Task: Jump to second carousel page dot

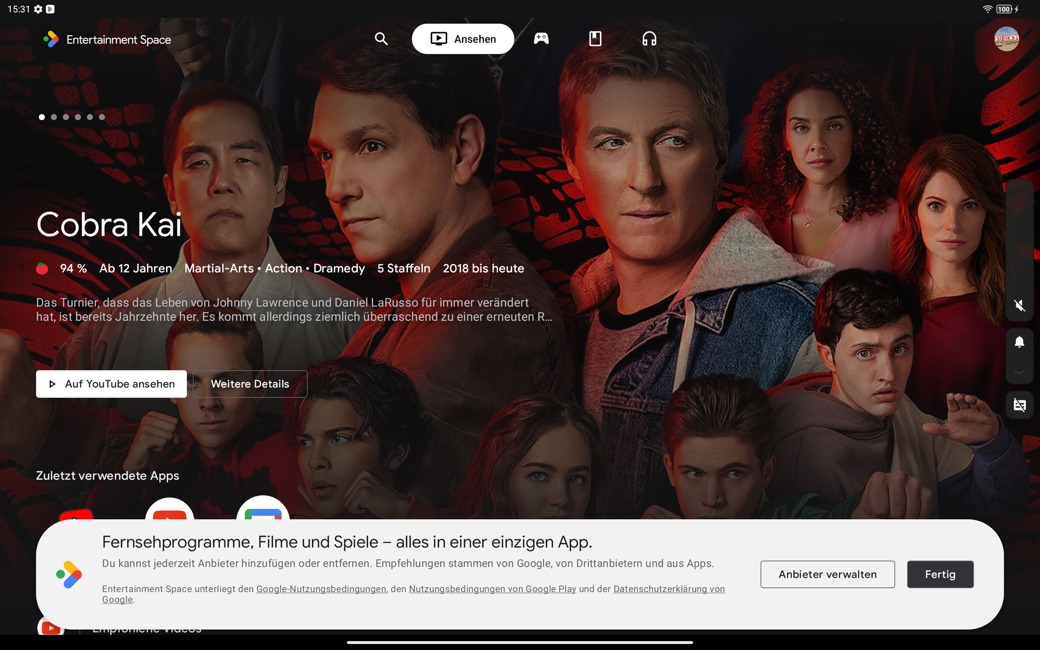Action: pos(54,117)
